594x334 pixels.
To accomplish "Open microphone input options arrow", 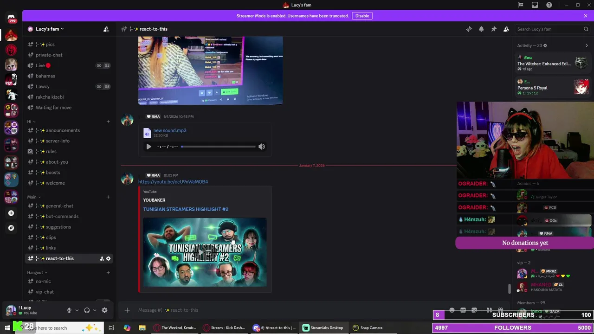I will pyautogui.click(x=77, y=310).
